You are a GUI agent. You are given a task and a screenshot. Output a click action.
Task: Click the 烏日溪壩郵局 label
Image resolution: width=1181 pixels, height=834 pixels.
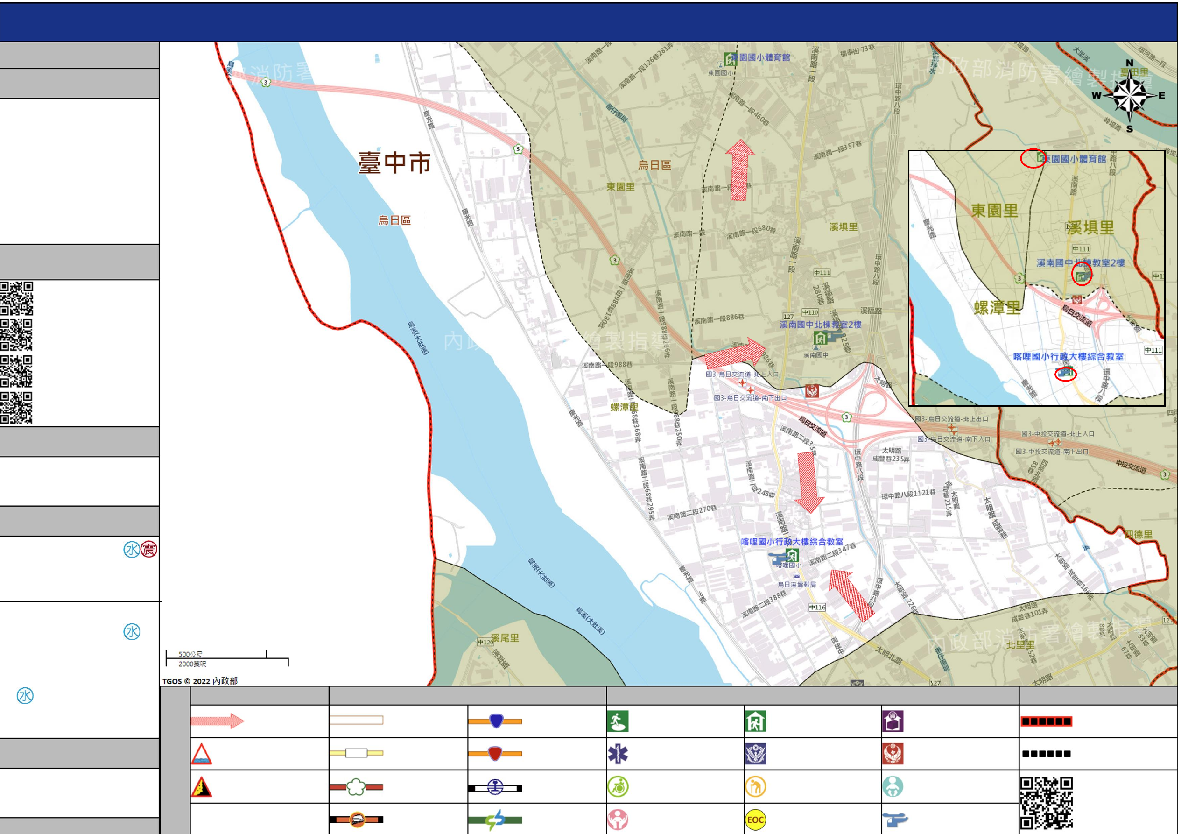(797, 585)
